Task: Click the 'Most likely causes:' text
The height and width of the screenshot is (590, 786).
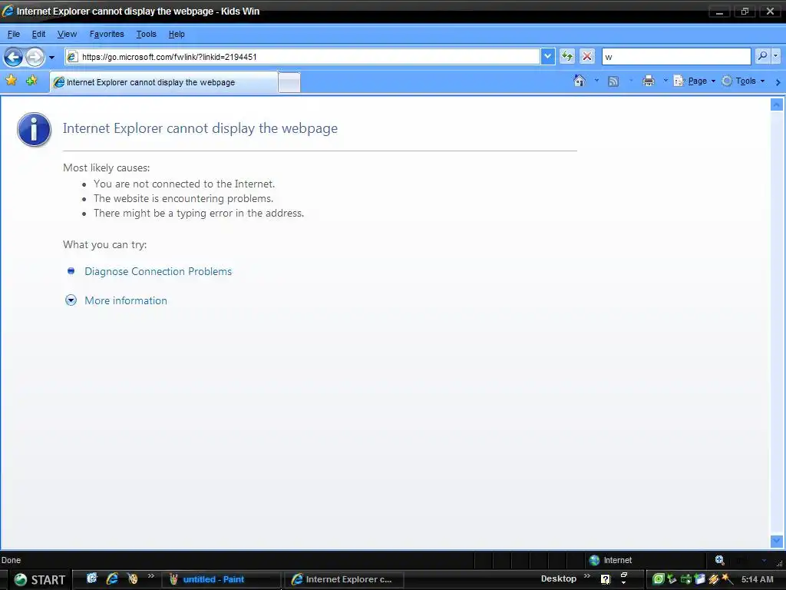Action: tap(106, 167)
